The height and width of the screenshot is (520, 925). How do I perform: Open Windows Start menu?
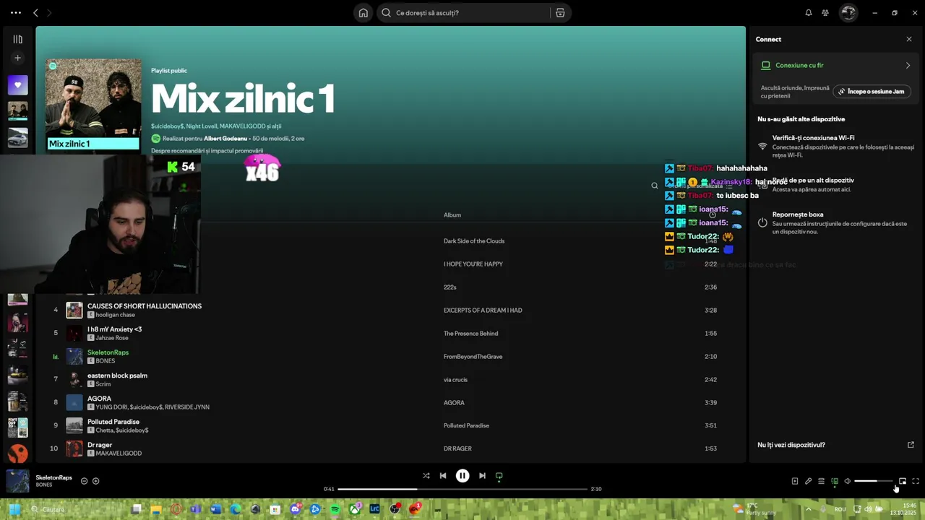tap(14, 509)
